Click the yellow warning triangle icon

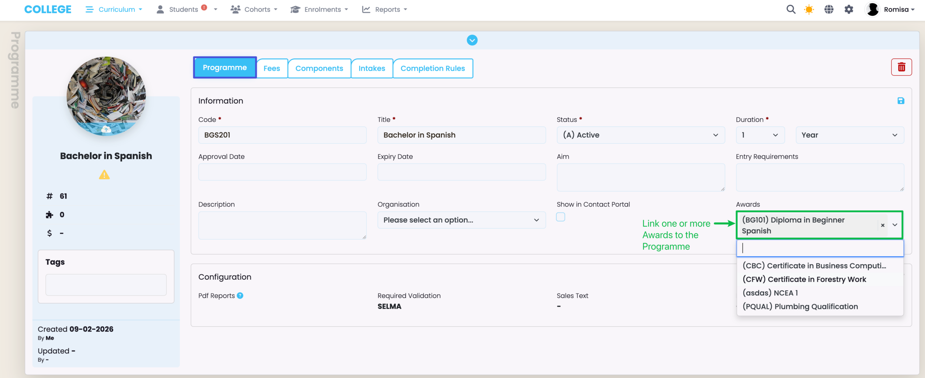(104, 175)
